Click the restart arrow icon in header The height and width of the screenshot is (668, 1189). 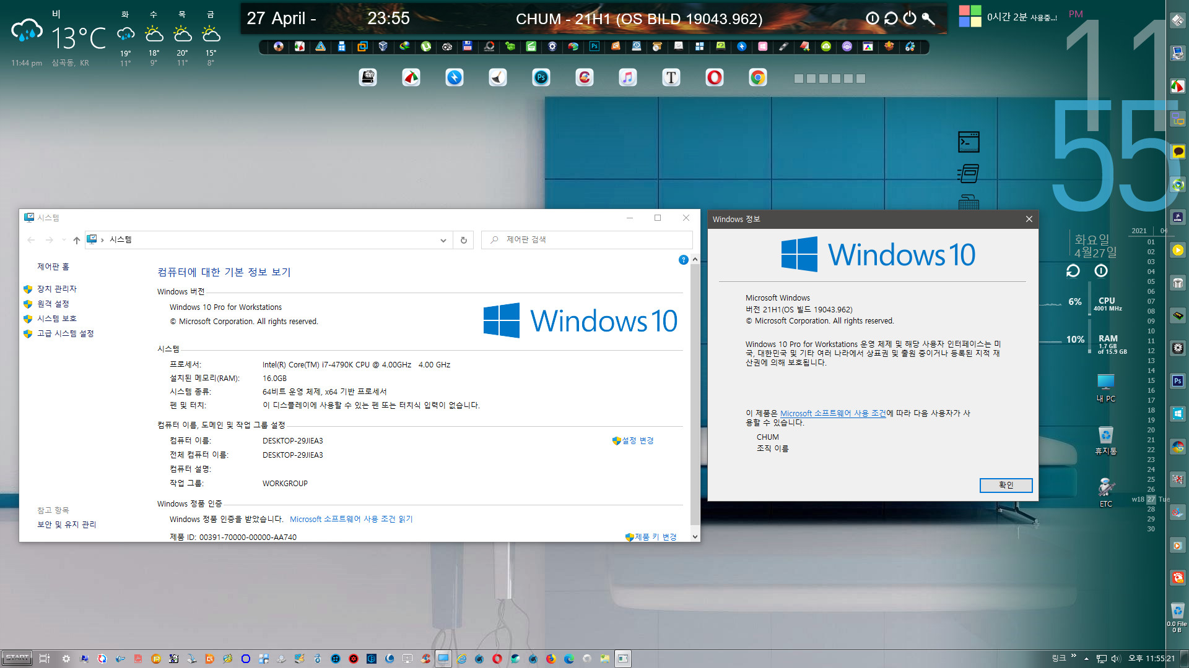pyautogui.click(x=891, y=19)
